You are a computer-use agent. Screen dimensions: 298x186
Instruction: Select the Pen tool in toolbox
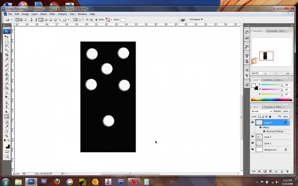click(x=6, y=103)
